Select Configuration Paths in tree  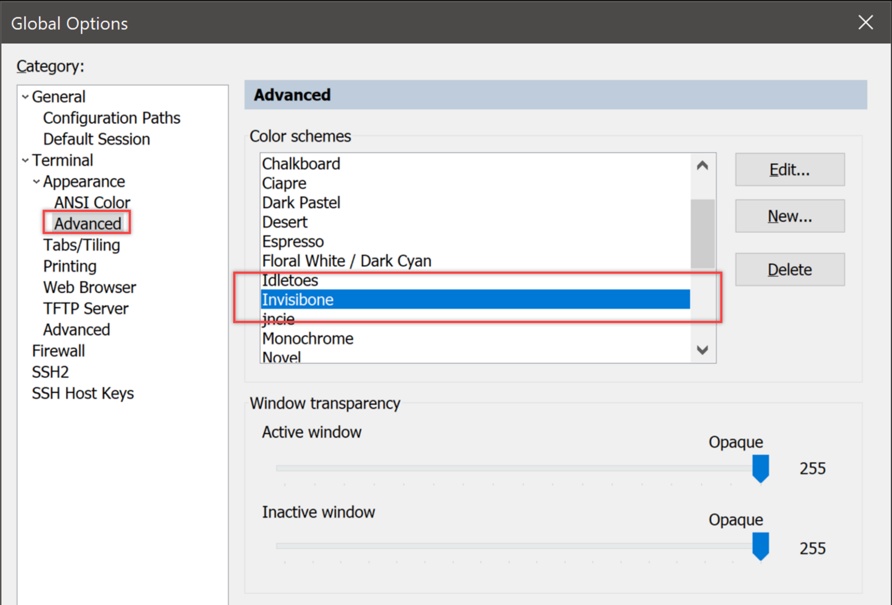[x=112, y=118]
